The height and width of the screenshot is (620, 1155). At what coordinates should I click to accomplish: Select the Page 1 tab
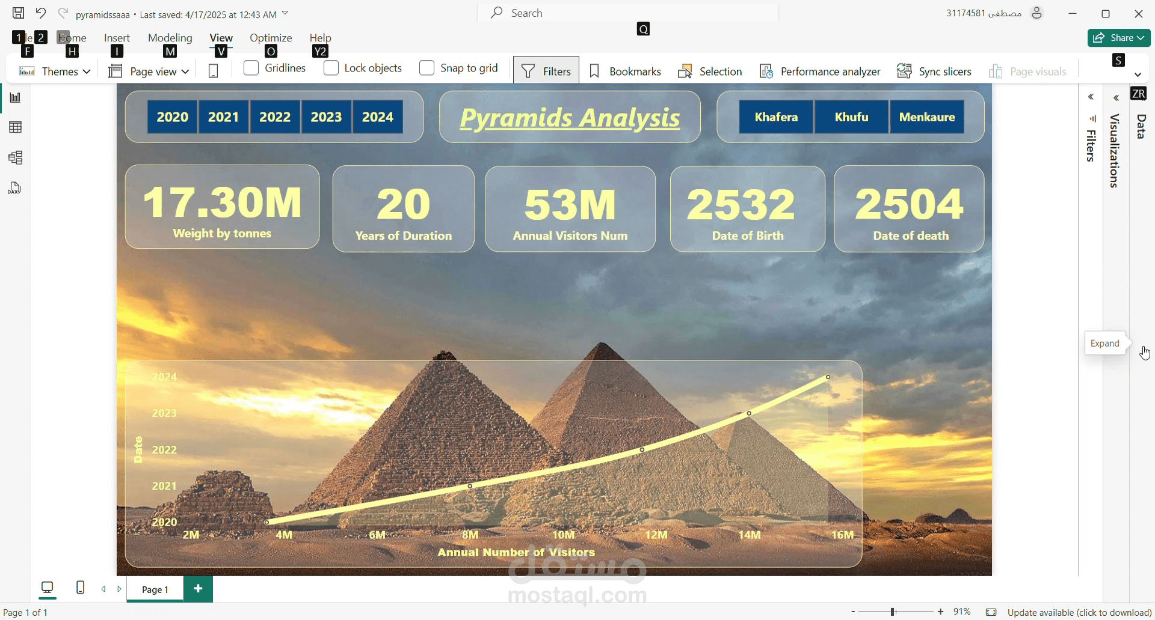(155, 589)
